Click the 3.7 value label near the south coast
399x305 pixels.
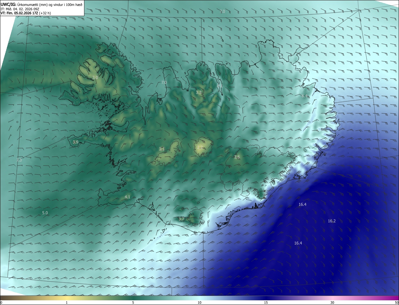tap(182, 219)
